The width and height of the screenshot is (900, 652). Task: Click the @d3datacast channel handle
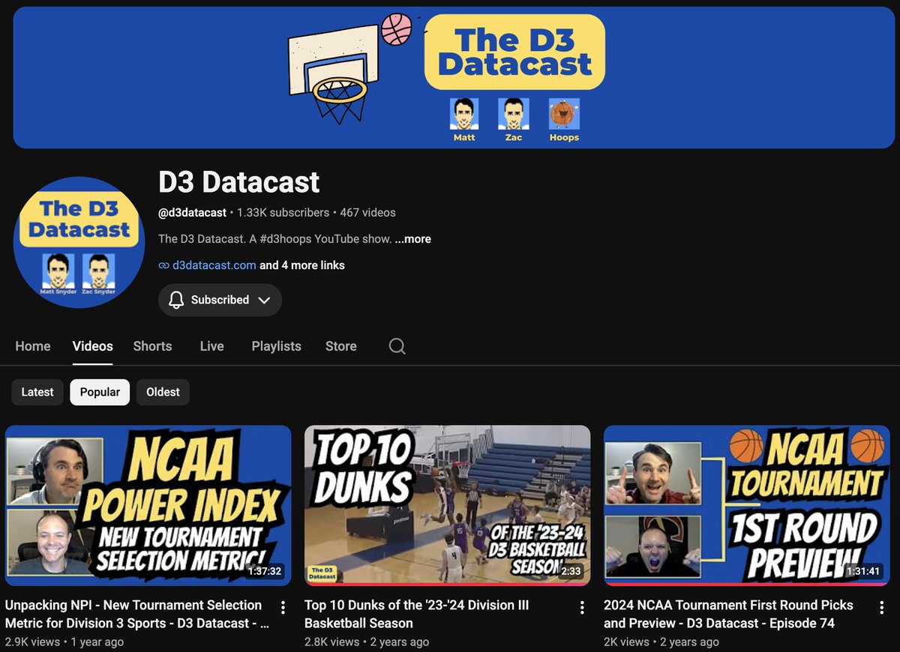192,213
